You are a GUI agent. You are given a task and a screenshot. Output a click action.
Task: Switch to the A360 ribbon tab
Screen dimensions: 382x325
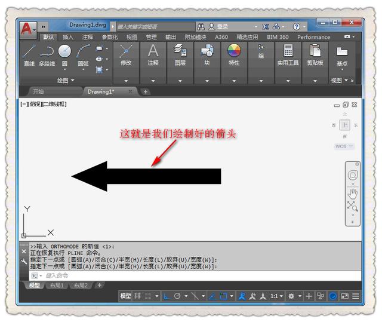221,37
